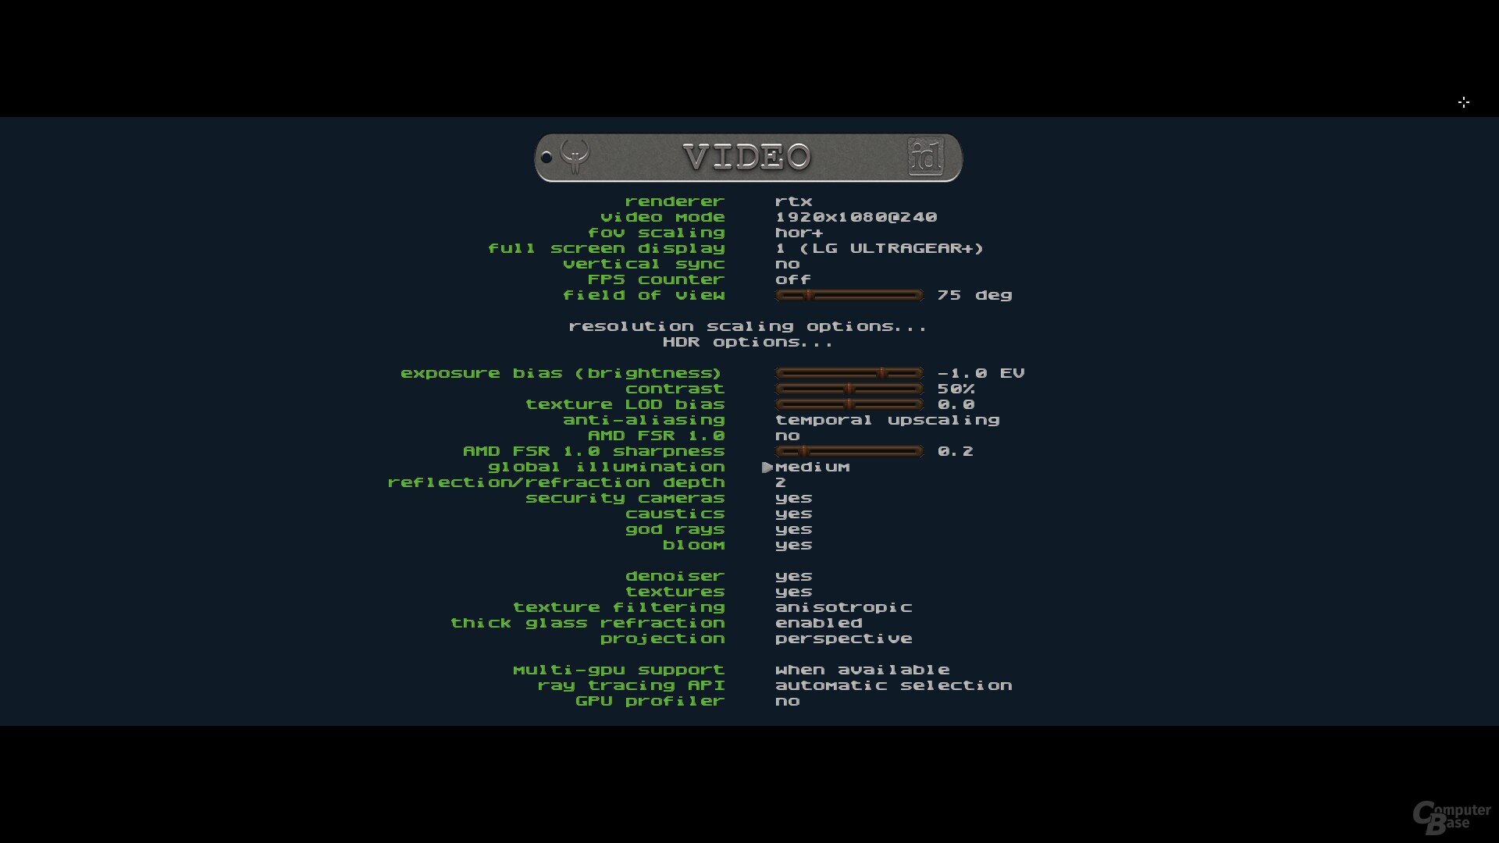This screenshot has height=843, width=1499.
Task: Toggle bloom setting value
Action: 793,545
